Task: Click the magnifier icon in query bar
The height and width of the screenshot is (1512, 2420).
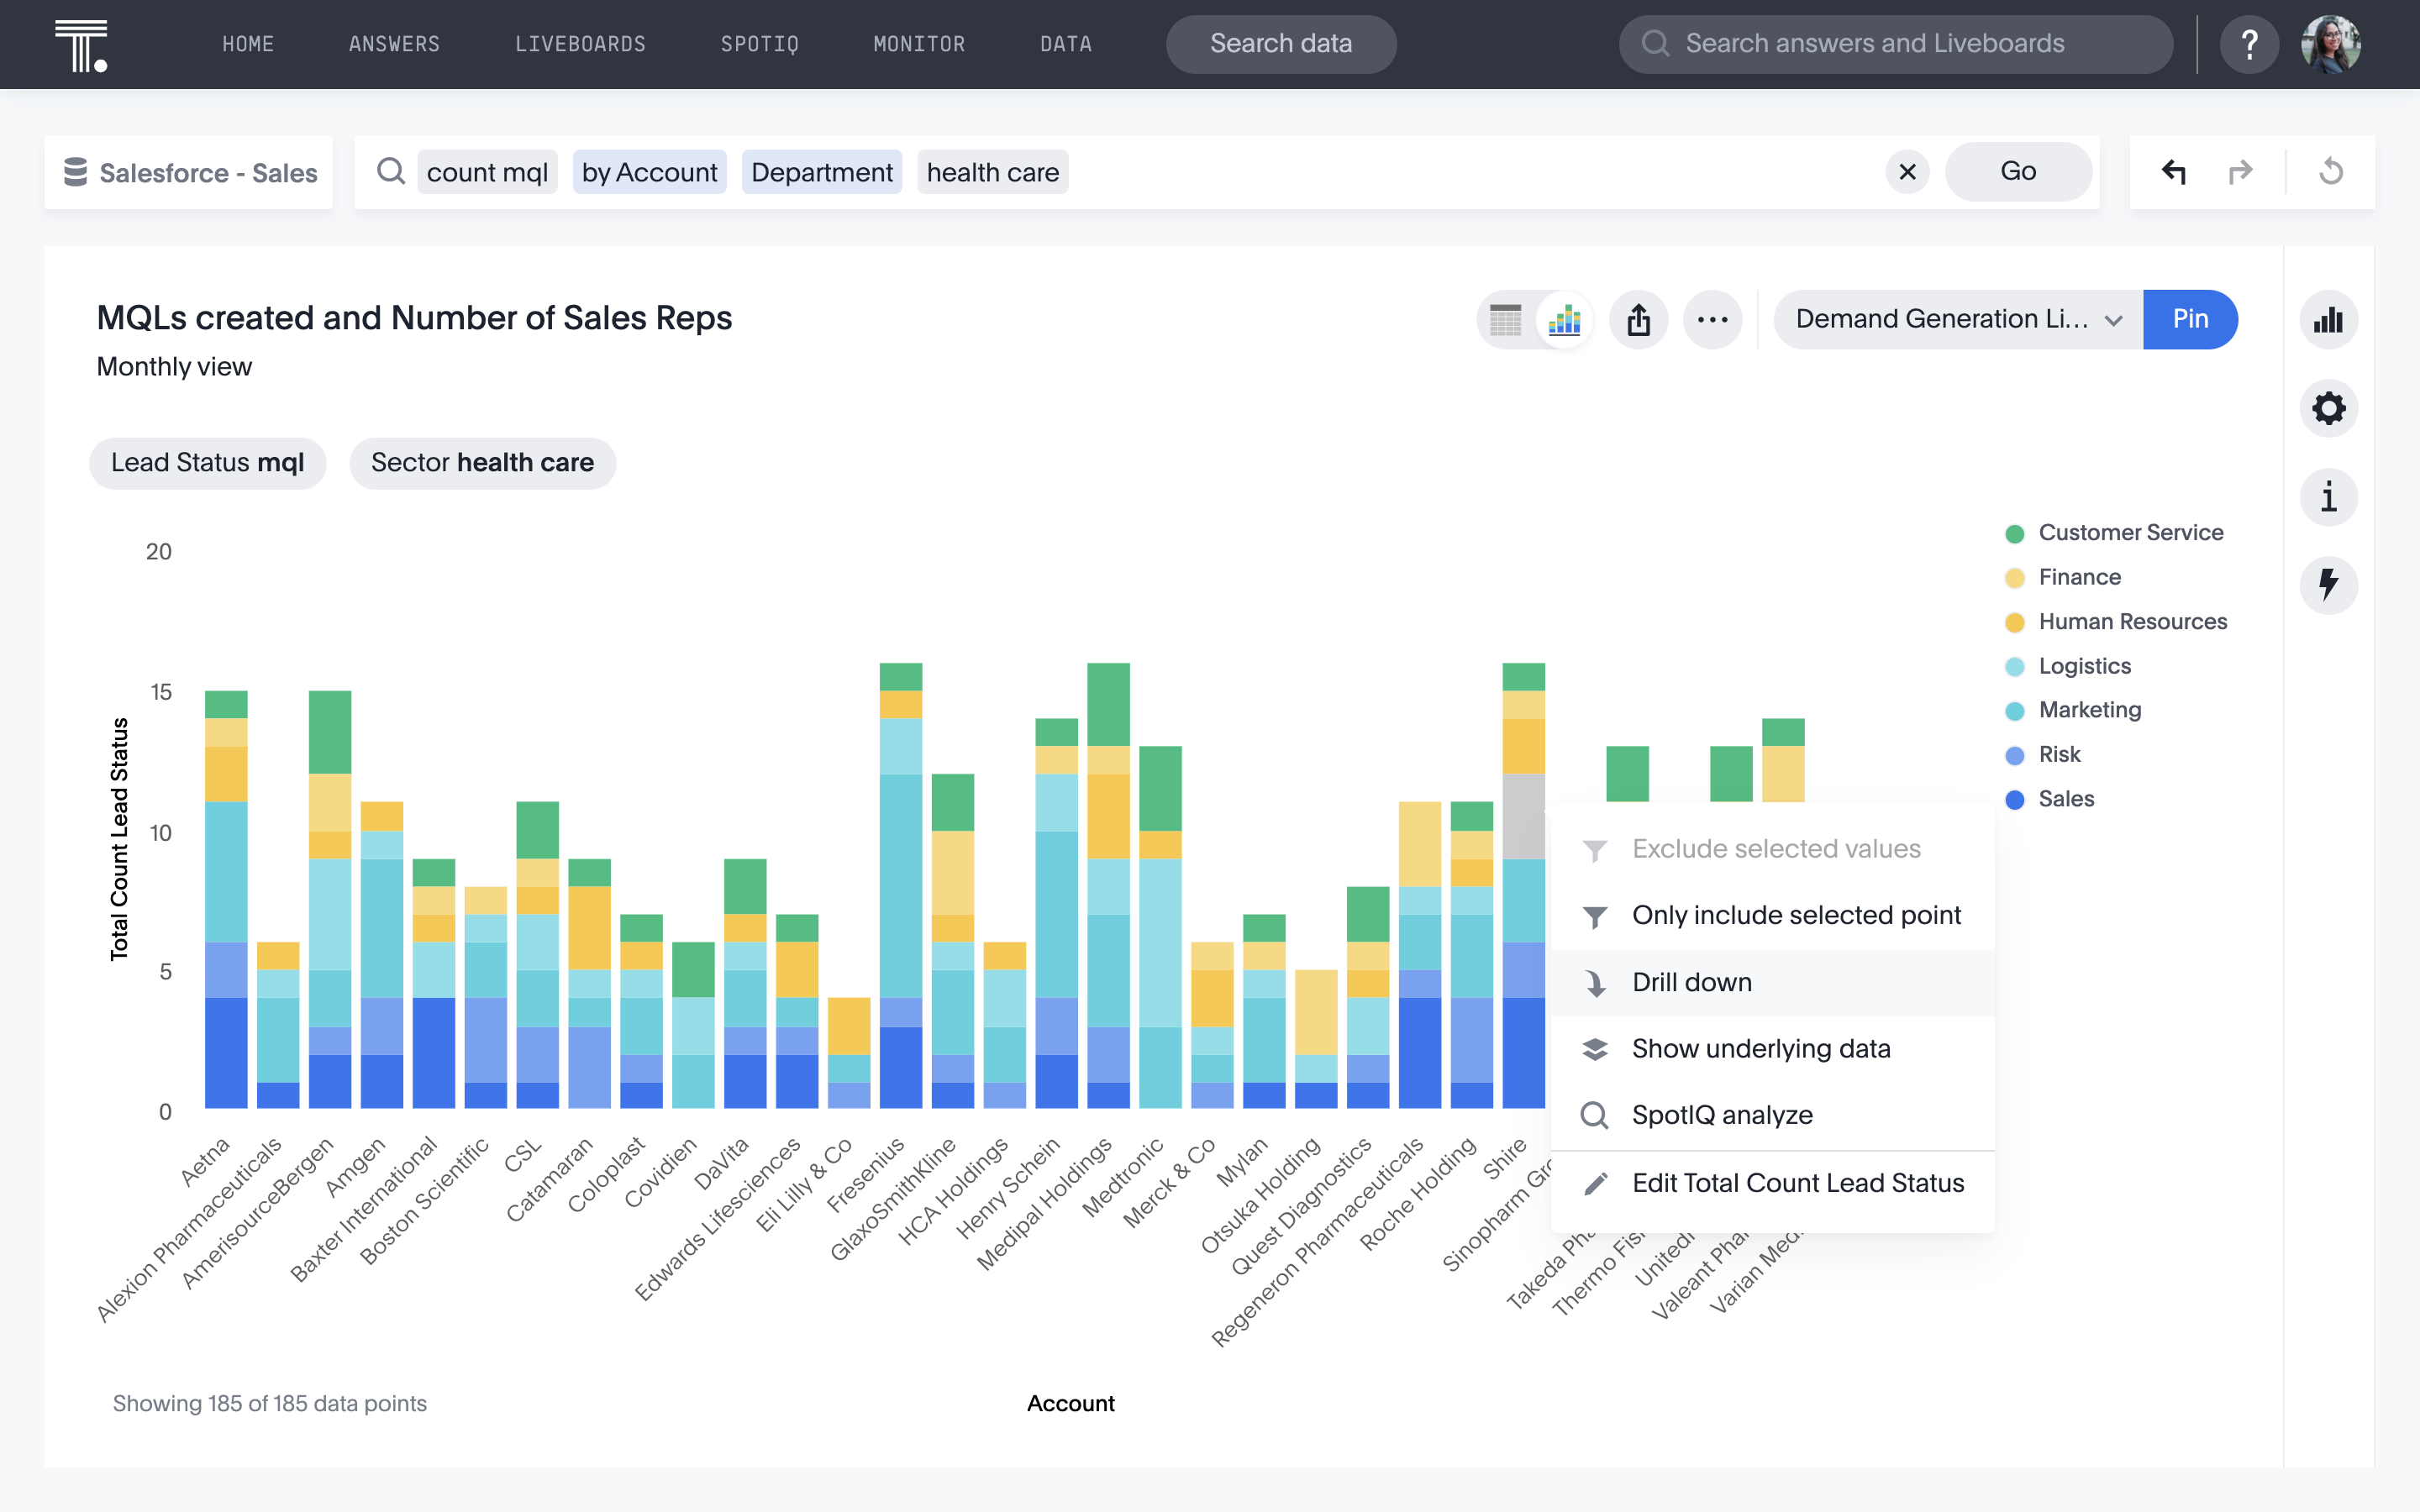Action: point(391,171)
